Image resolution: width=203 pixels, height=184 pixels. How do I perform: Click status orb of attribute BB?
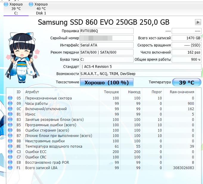[10, 141]
